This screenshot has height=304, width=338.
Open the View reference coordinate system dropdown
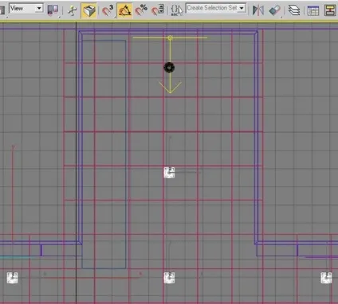coord(26,9)
